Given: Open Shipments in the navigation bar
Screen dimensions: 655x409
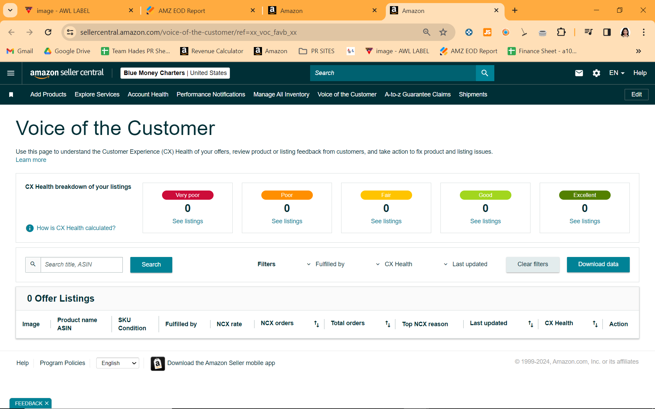Looking at the screenshot, I should 473,94.
